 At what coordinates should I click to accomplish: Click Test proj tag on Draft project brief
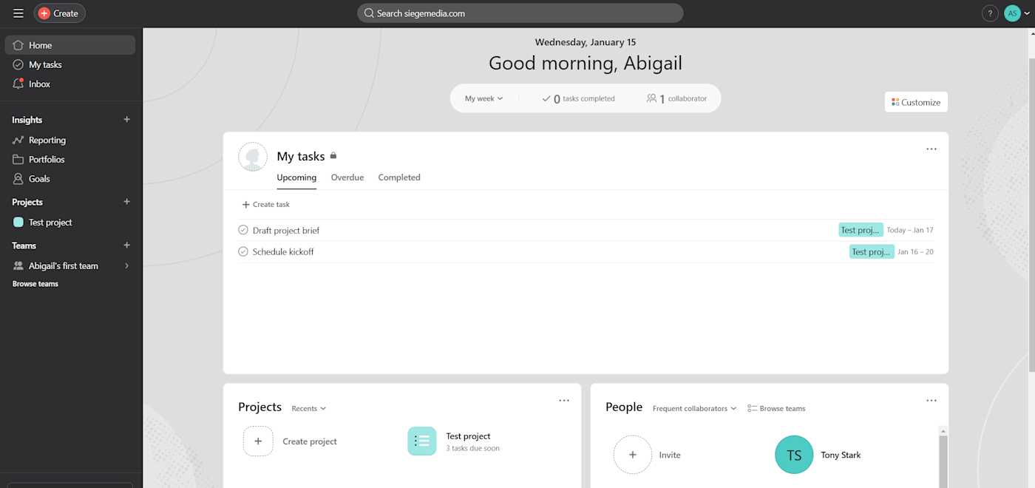[861, 230]
